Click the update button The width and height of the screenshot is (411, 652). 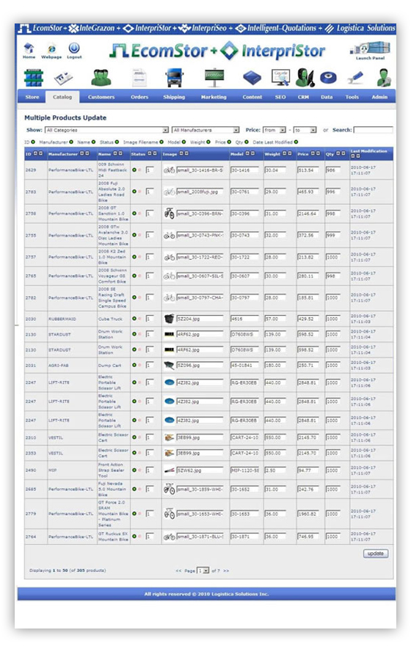(376, 554)
